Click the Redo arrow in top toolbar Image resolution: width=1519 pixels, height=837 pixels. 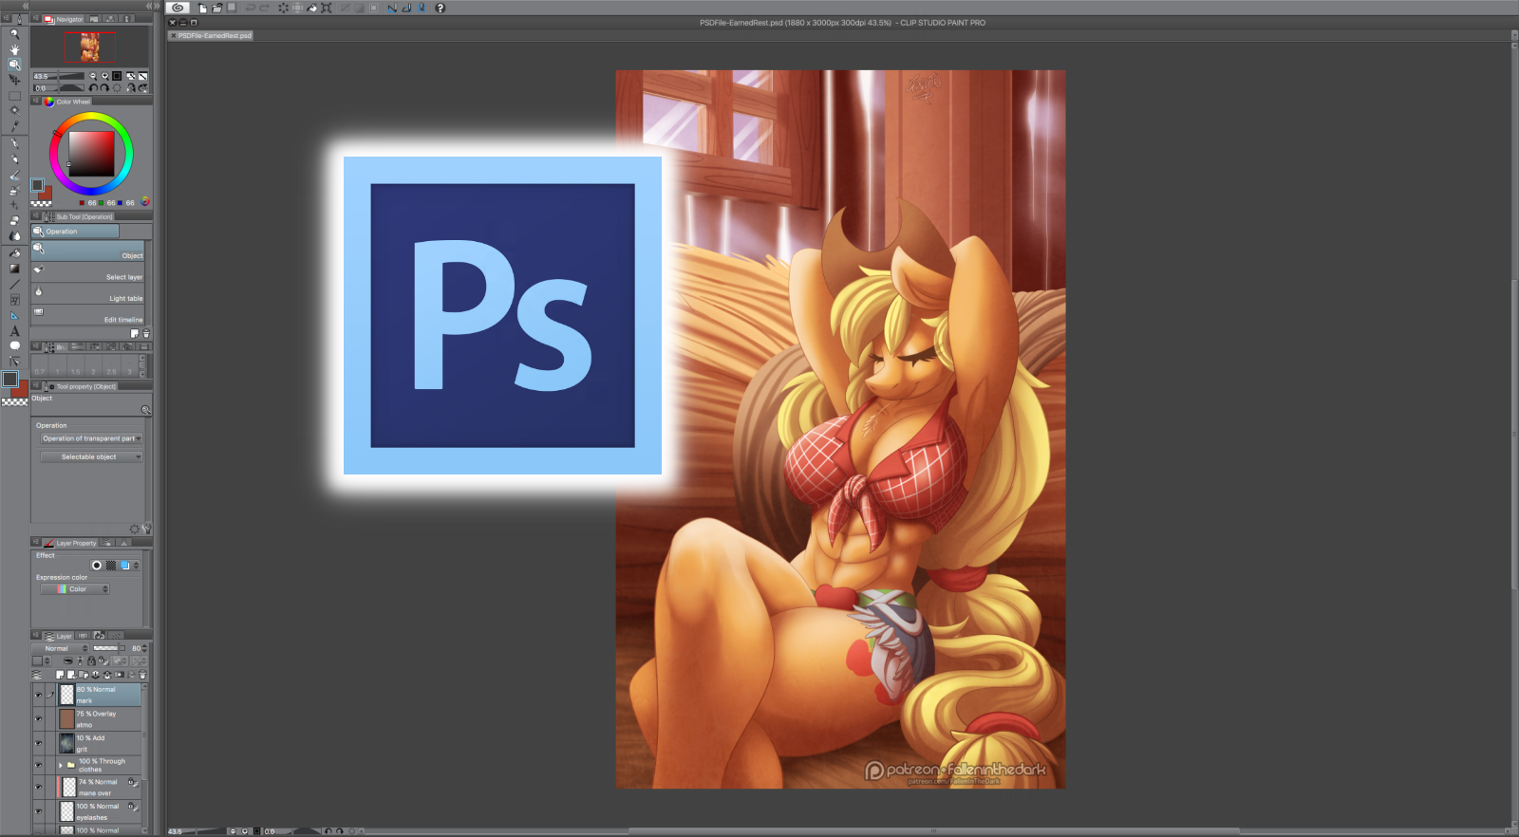coord(264,8)
